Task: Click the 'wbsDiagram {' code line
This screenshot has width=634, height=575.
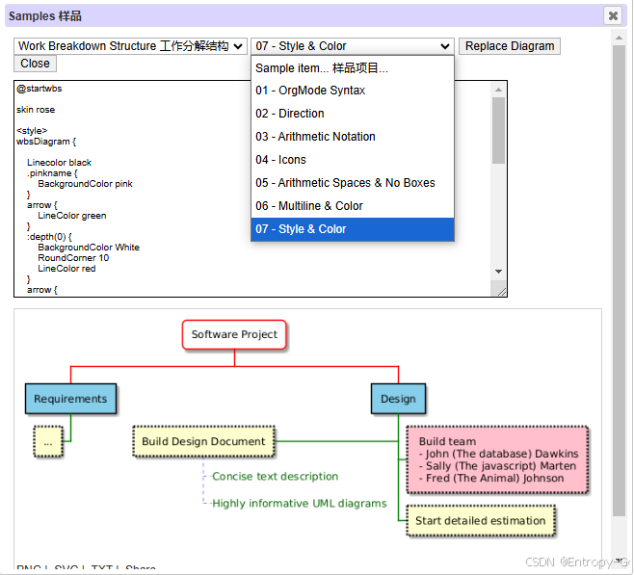Action: pos(46,142)
